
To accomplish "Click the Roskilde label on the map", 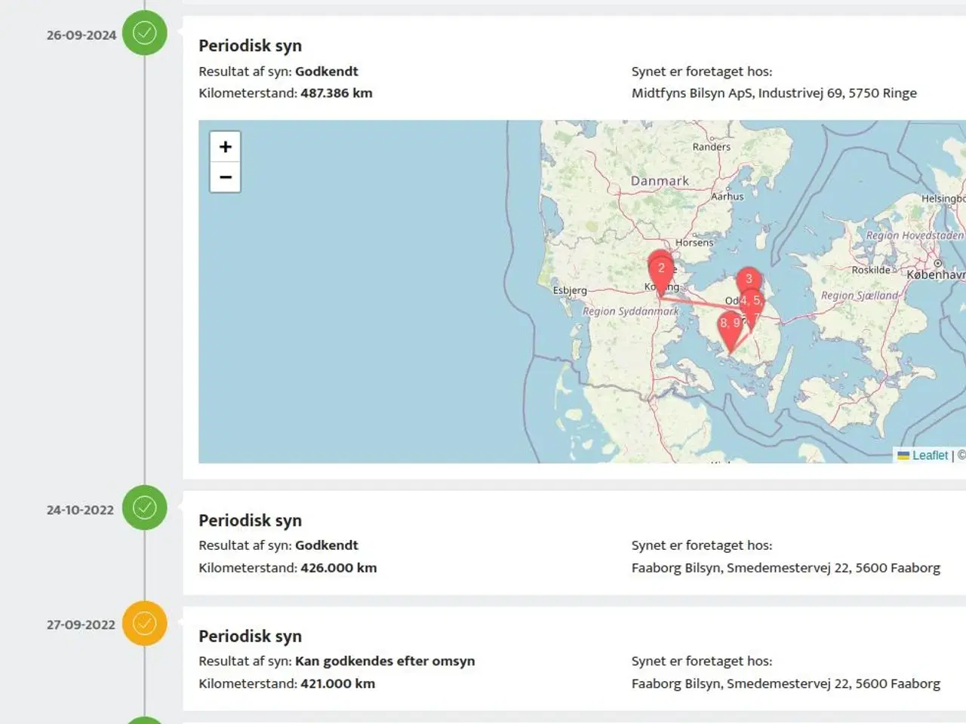I will pos(871,270).
